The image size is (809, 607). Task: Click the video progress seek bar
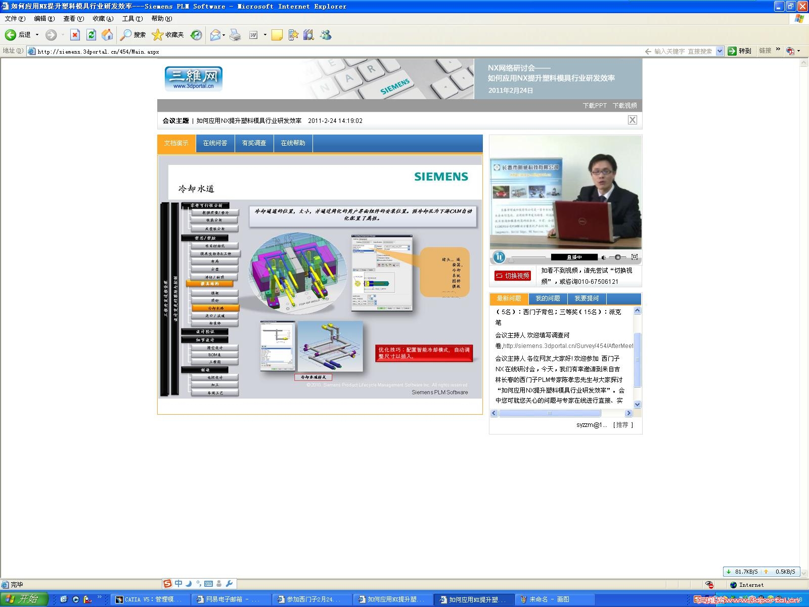pyautogui.click(x=529, y=257)
